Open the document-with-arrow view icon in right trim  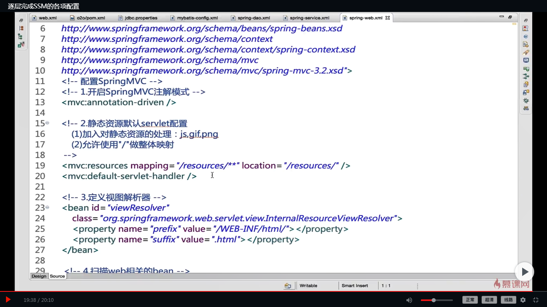pyautogui.click(x=526, y=44)
